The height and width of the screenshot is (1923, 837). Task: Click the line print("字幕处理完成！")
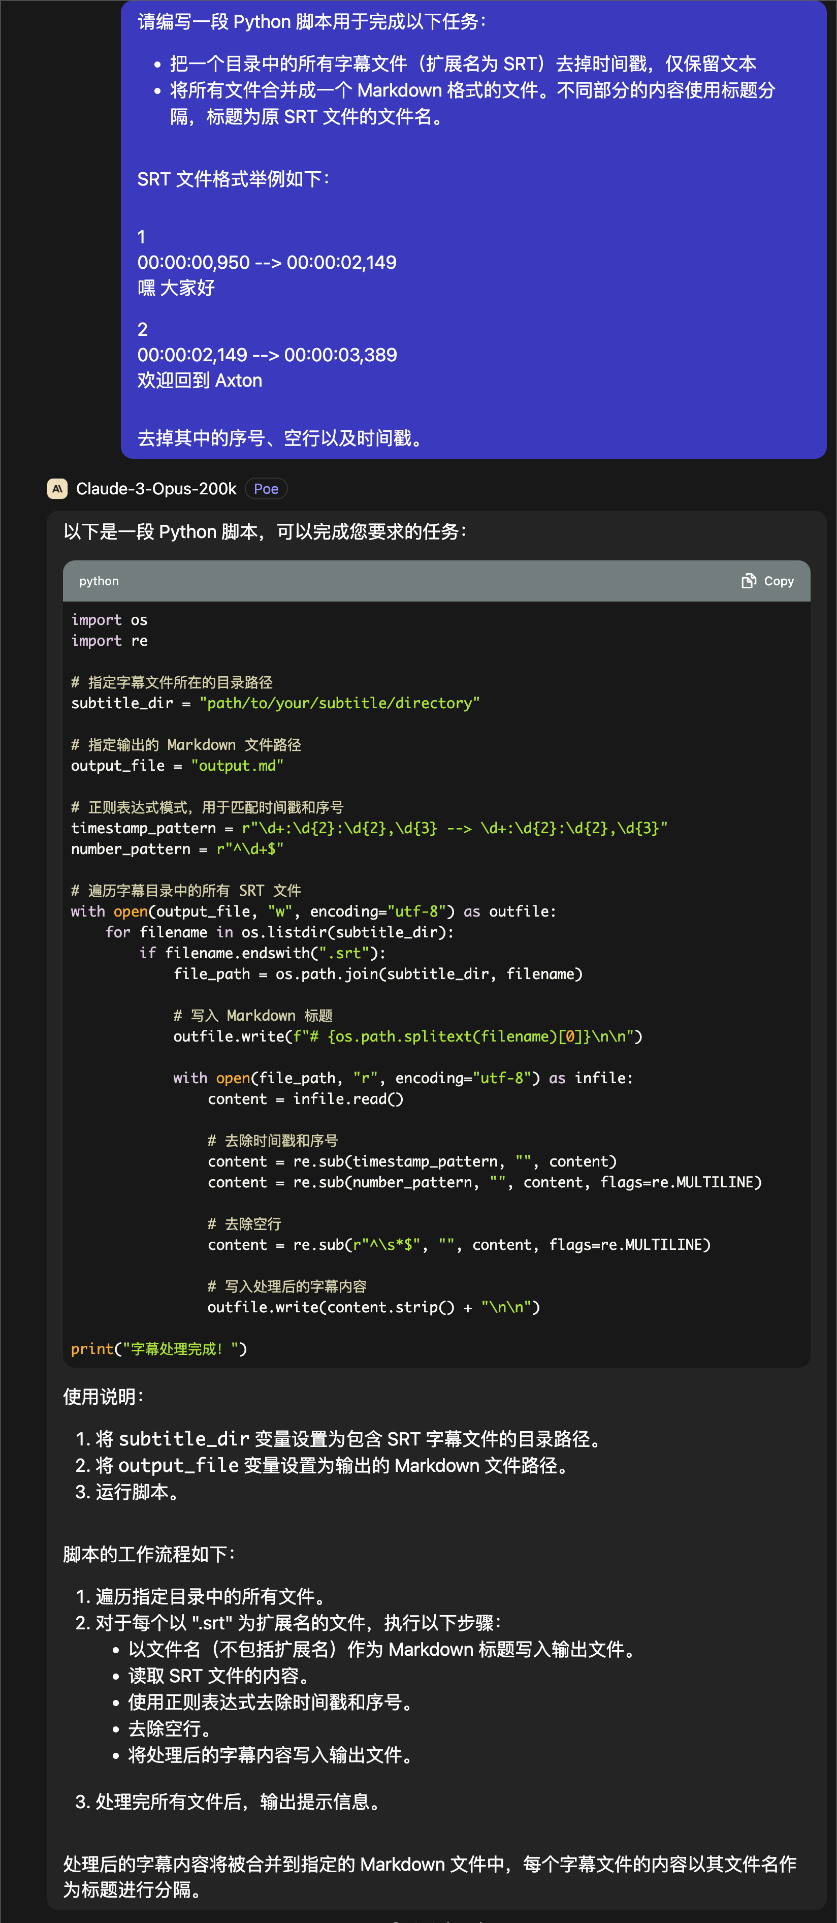click(159, 1349)
